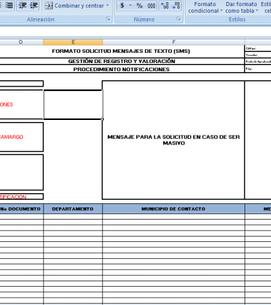Click Combinar y centrar button
The image size is (271, 305).
pos(75,5)
